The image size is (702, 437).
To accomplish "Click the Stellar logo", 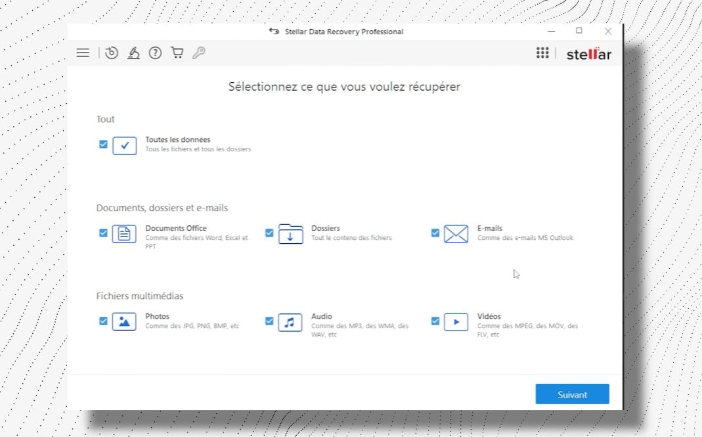I will coord(589,55).
